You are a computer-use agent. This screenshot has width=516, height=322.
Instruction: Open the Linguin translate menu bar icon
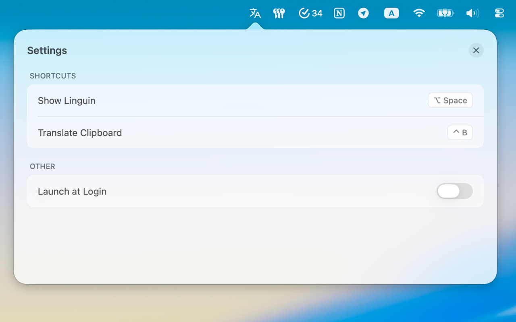(255, 13)
